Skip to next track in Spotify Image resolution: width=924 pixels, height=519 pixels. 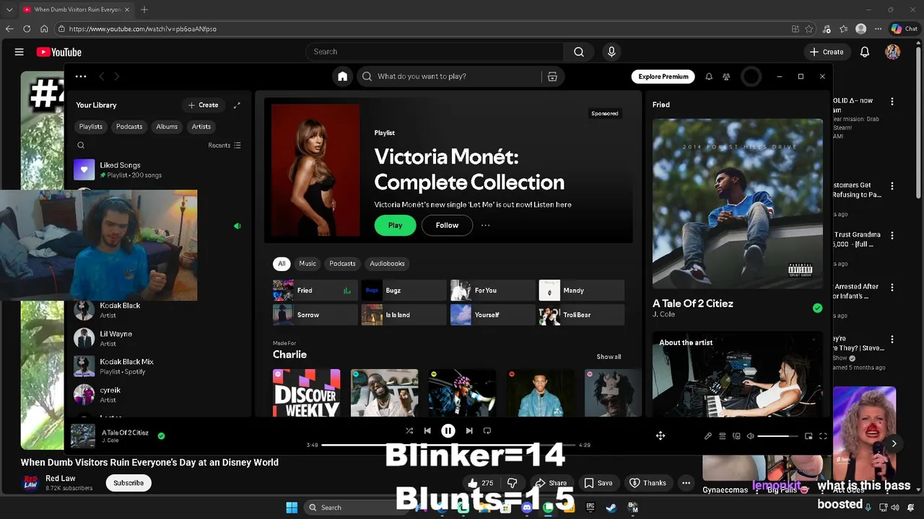(469, 430)
